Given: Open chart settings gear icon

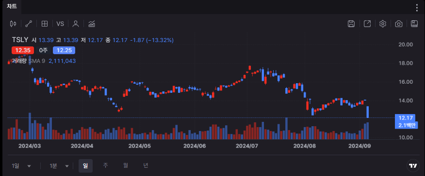Looking at the screenshot, I should pyautogui.click(x=383, y=24).
